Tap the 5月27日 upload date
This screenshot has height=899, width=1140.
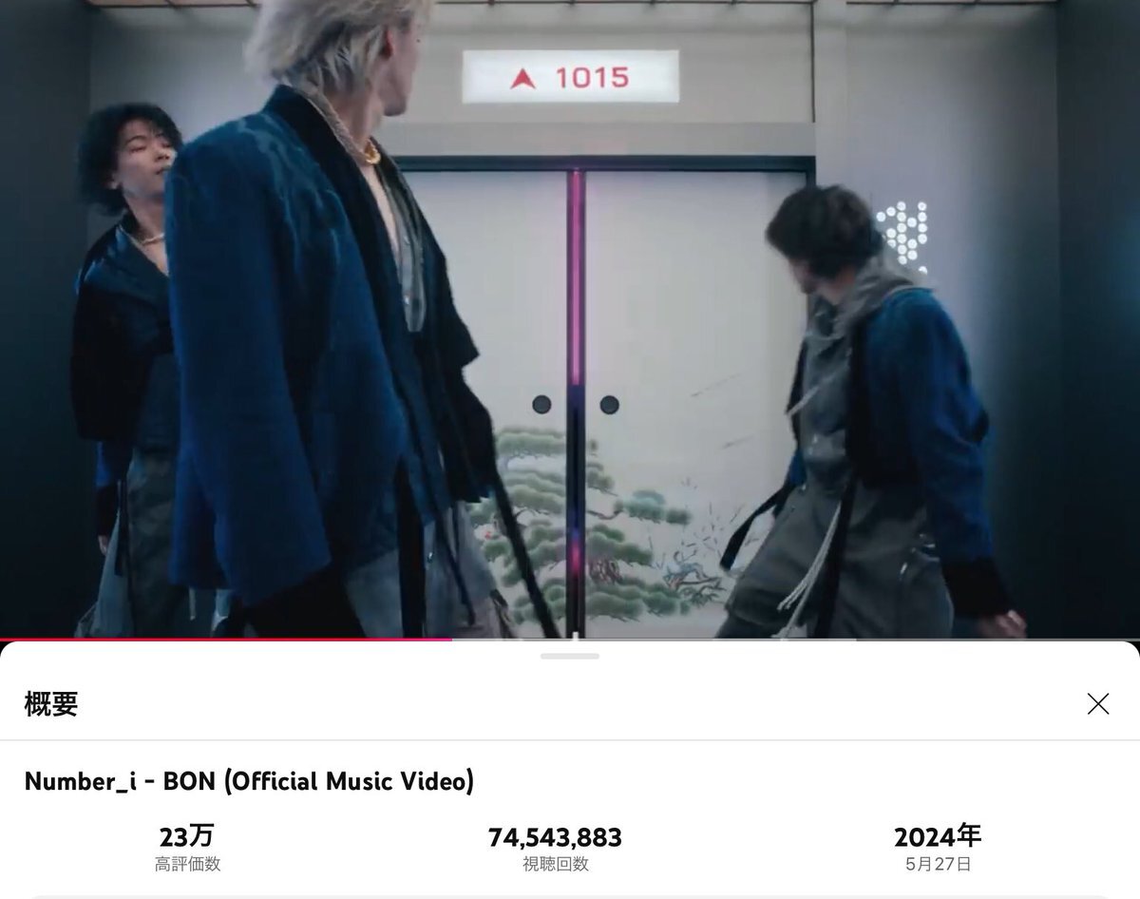937,864
